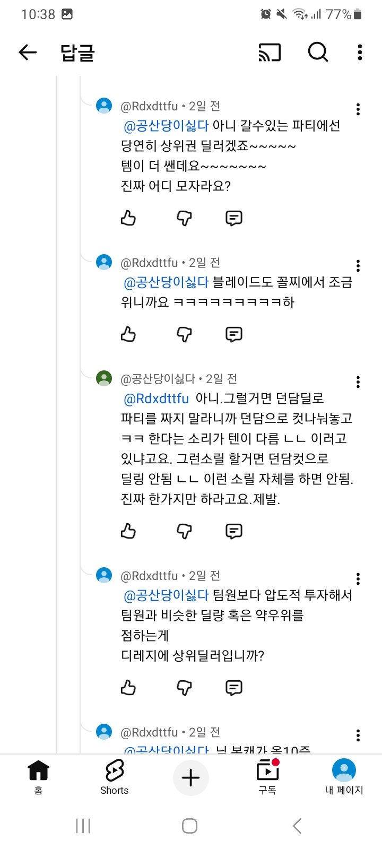
Task: Dislike the reply ending '진짜 어디 모자라요?'
Action: [x=184, y=218]
